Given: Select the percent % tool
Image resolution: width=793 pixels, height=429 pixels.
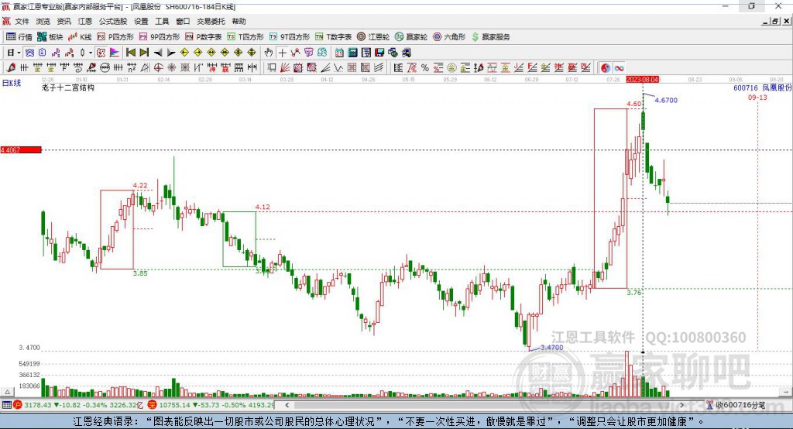Looking at the screenshot, I should 425,68.
